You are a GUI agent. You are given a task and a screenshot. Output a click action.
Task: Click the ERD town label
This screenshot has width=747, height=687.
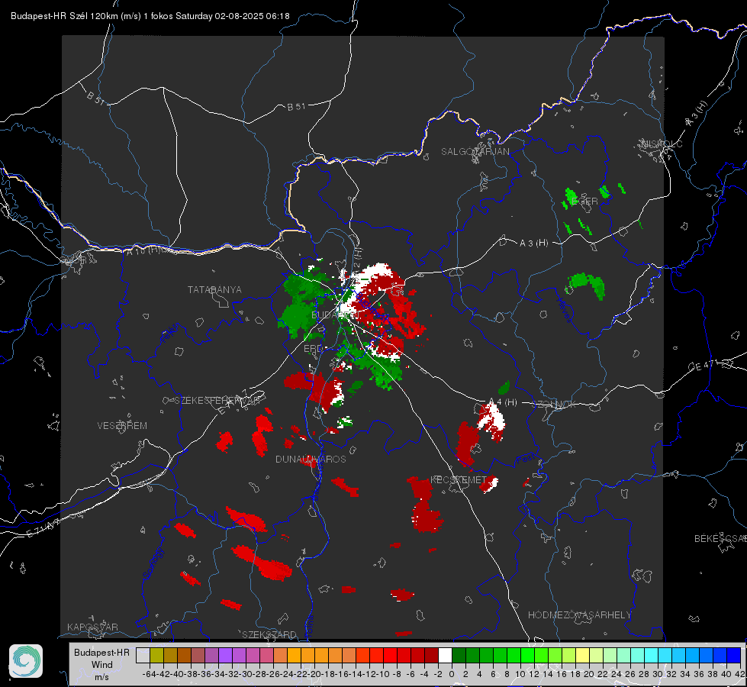[313, 349]
